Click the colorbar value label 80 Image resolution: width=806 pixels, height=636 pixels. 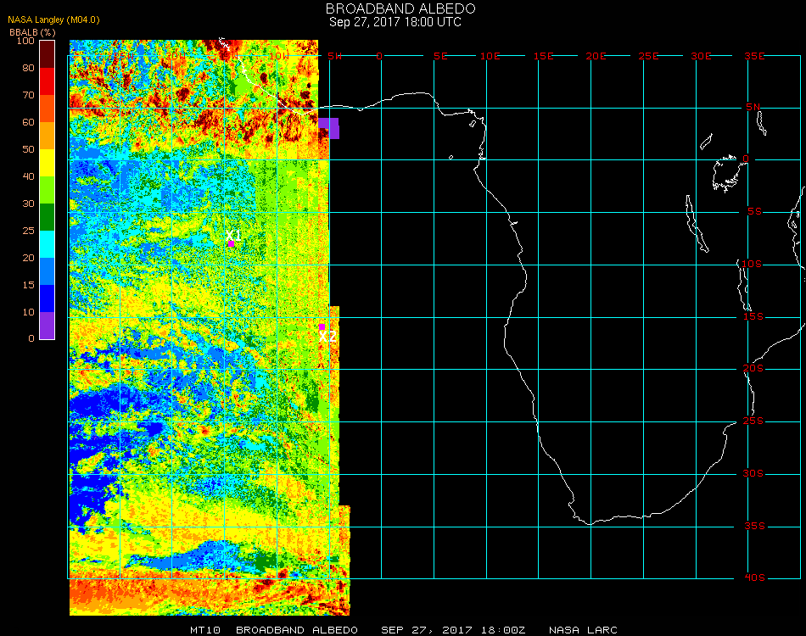point(28,68)
